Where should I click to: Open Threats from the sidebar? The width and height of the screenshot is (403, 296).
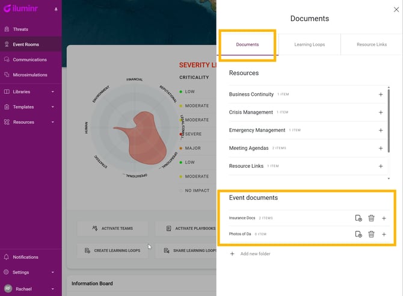pos(20,29)
